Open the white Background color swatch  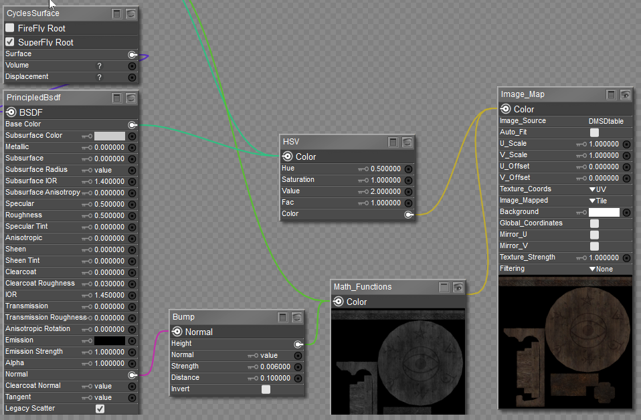click(x=604, y=213)
